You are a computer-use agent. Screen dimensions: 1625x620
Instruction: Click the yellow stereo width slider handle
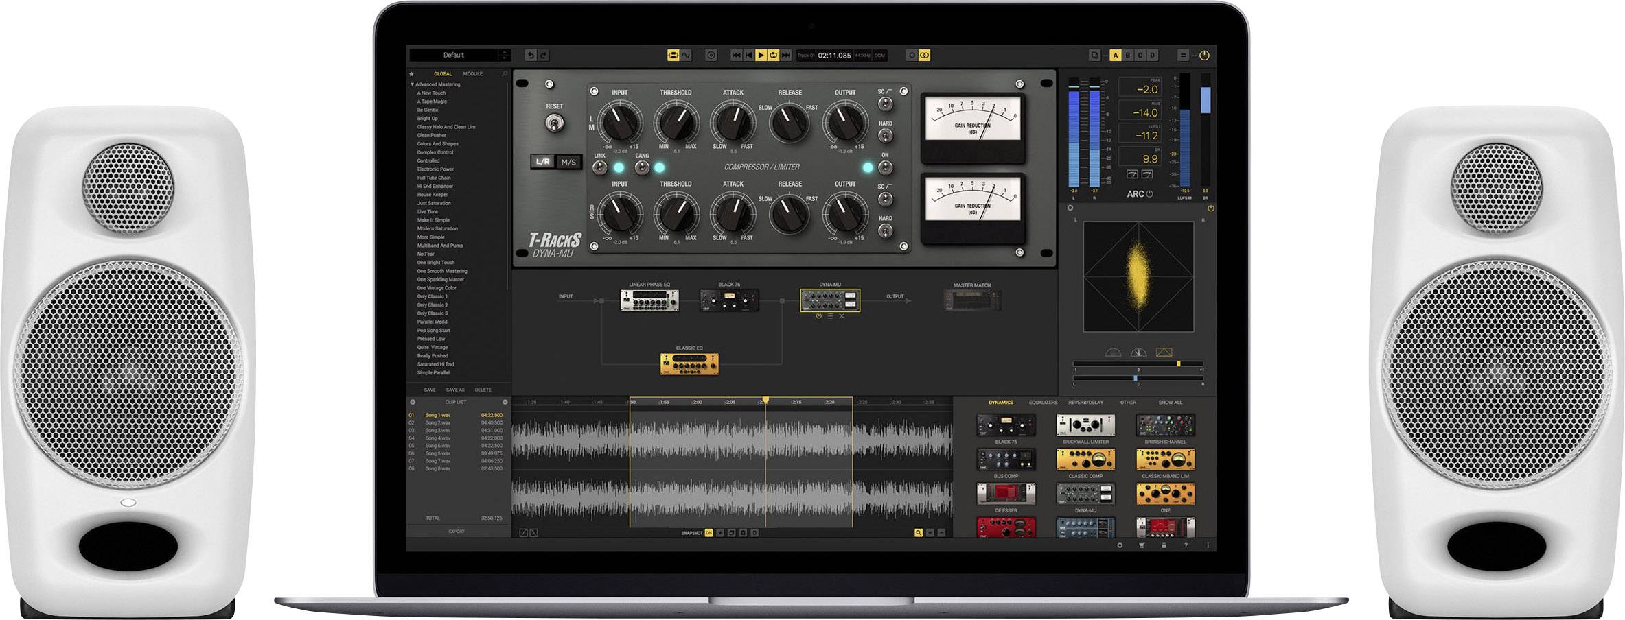[1178, 363]
